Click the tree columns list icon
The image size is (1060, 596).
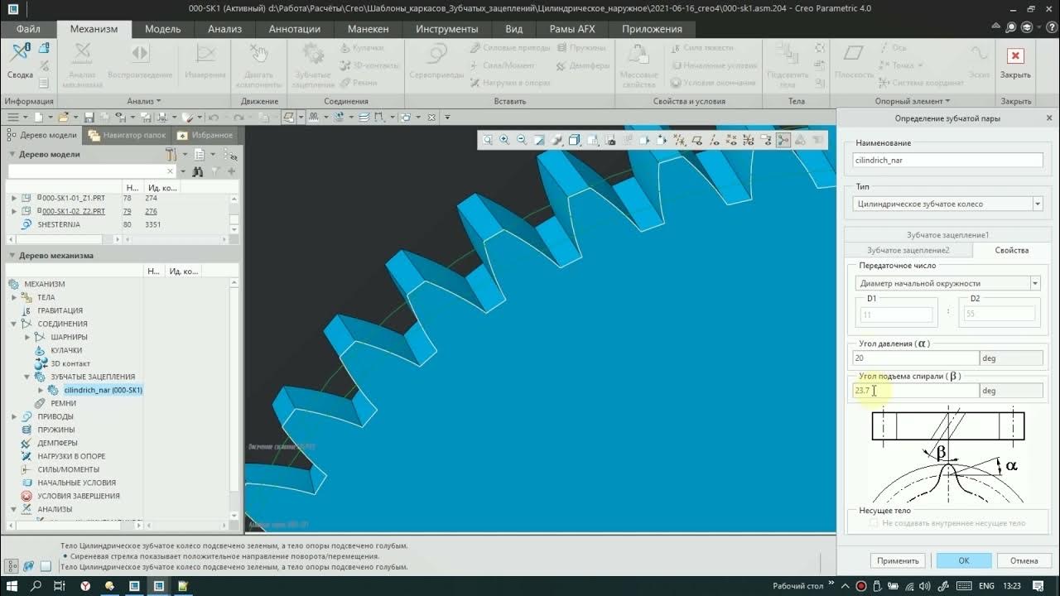[x=199, y=154]
